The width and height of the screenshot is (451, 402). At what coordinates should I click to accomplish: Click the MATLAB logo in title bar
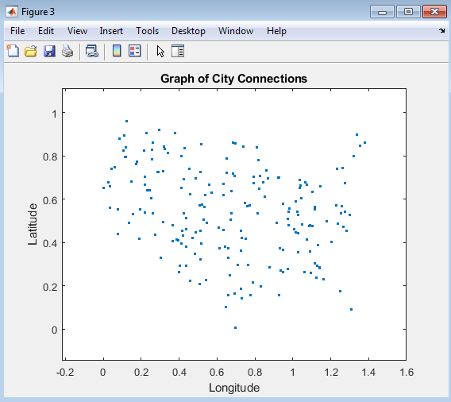pos(12,12)
